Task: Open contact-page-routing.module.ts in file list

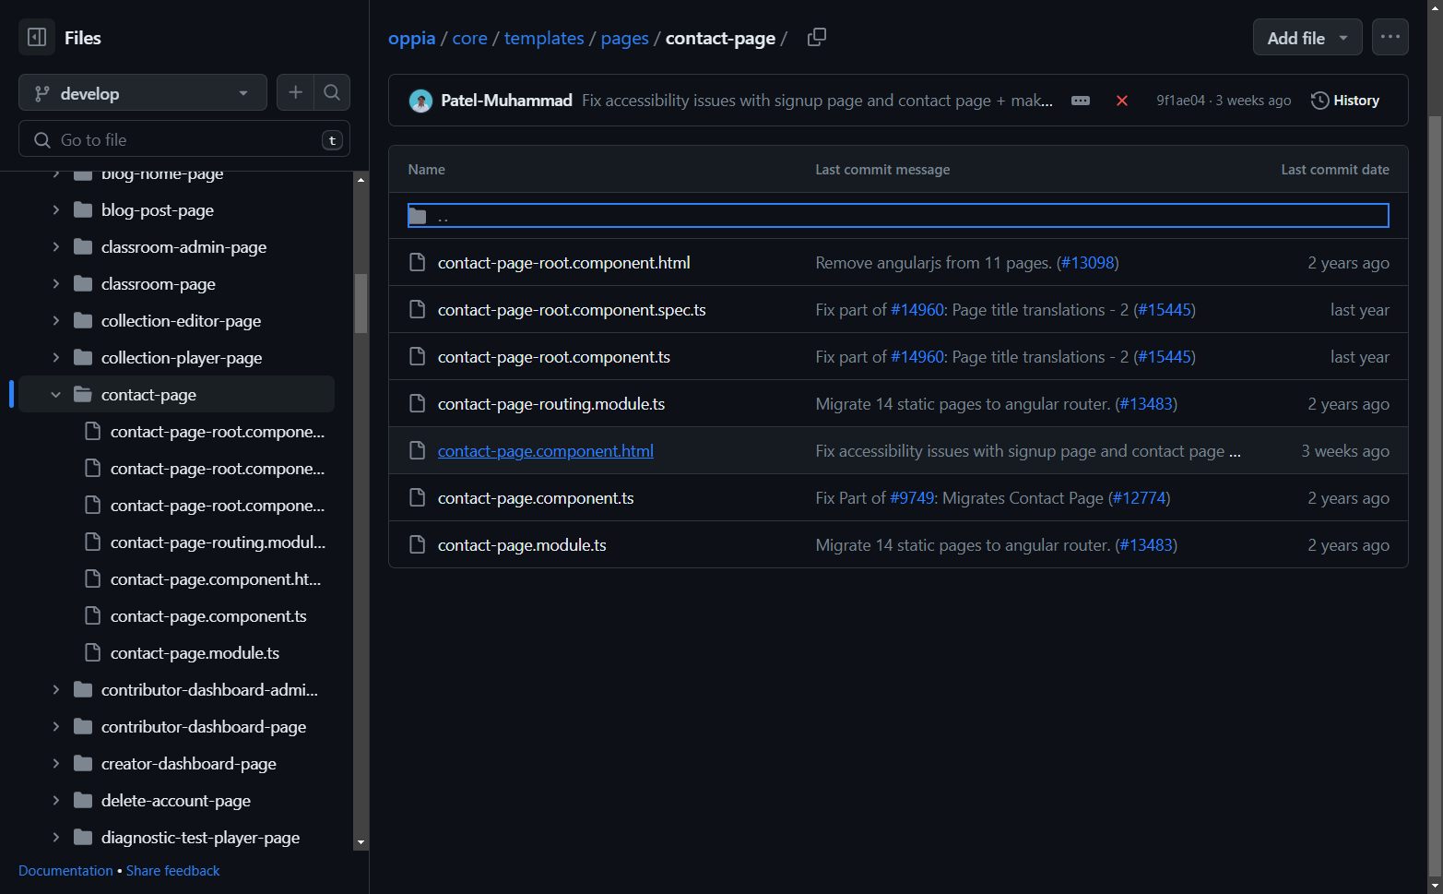Action: [x=551, y=404]
